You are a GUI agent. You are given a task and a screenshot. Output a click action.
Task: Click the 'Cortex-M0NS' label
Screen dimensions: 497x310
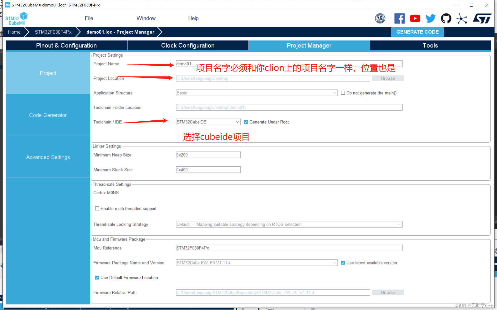pos(106,193)
